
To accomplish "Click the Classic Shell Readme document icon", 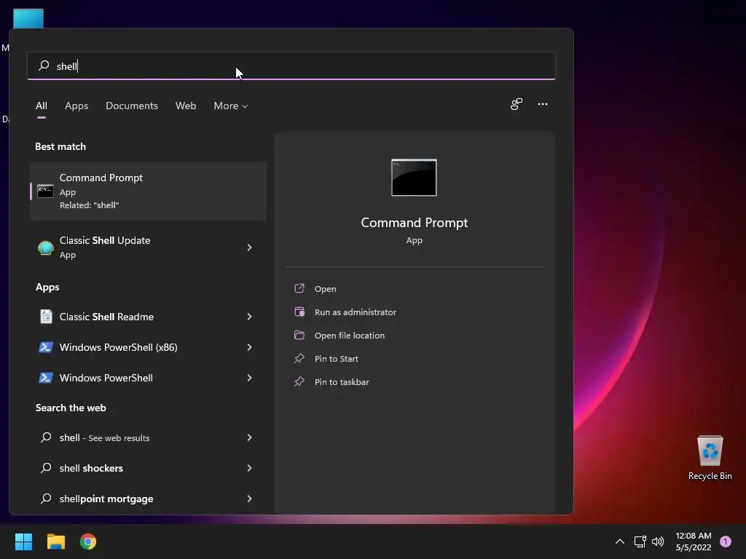I will (x=46, y=317).
